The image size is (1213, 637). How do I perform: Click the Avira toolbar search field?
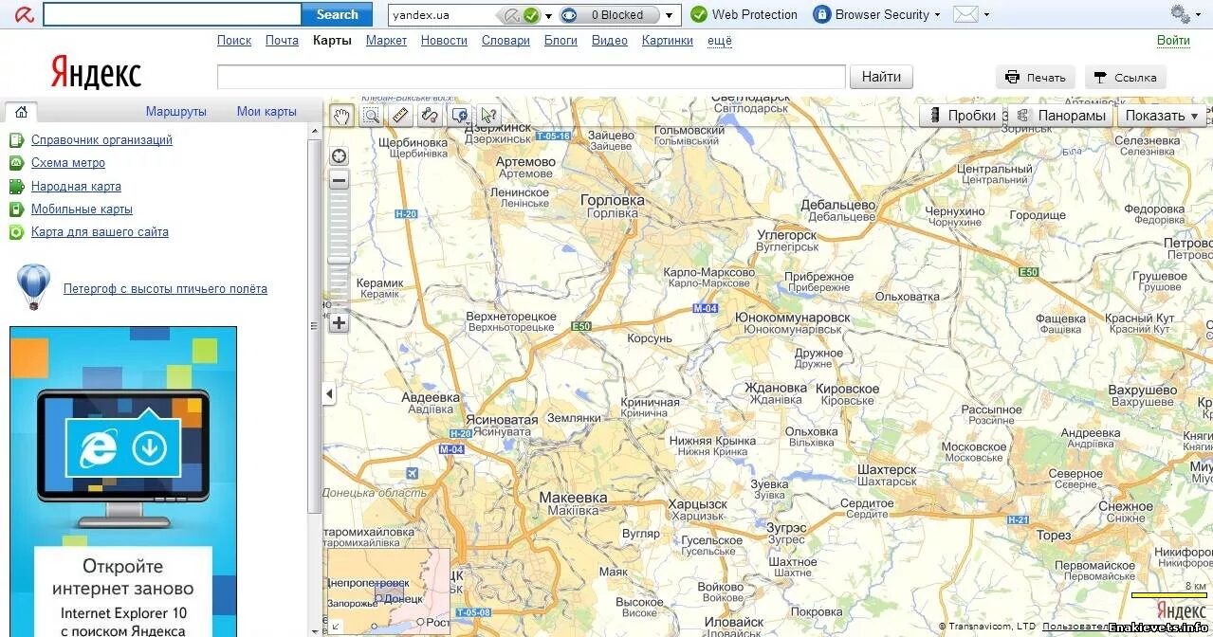click(172, 14)
